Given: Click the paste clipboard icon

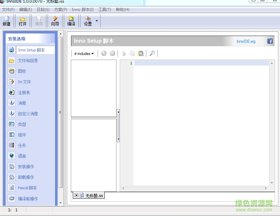Looking at the screenshot, I should point(141,53).
